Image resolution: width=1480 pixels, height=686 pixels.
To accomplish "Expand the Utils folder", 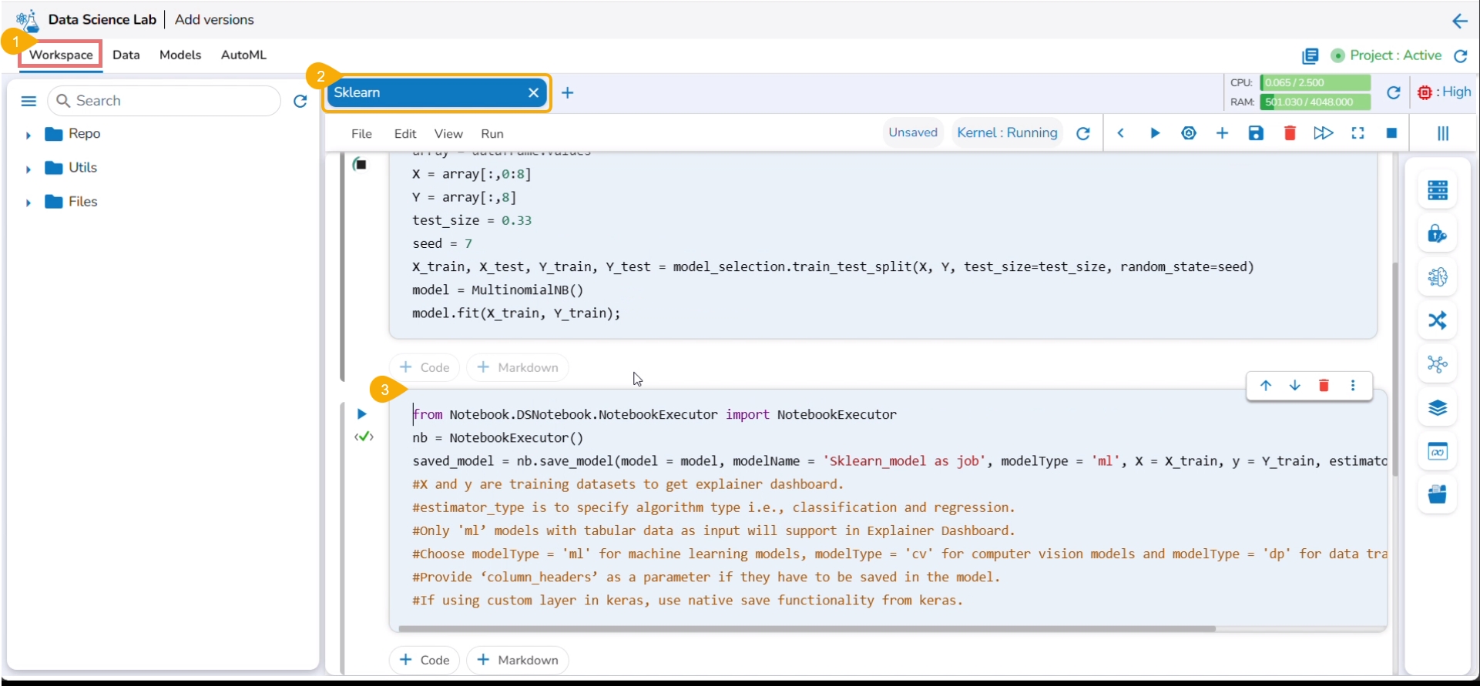I will click(29, 169).
